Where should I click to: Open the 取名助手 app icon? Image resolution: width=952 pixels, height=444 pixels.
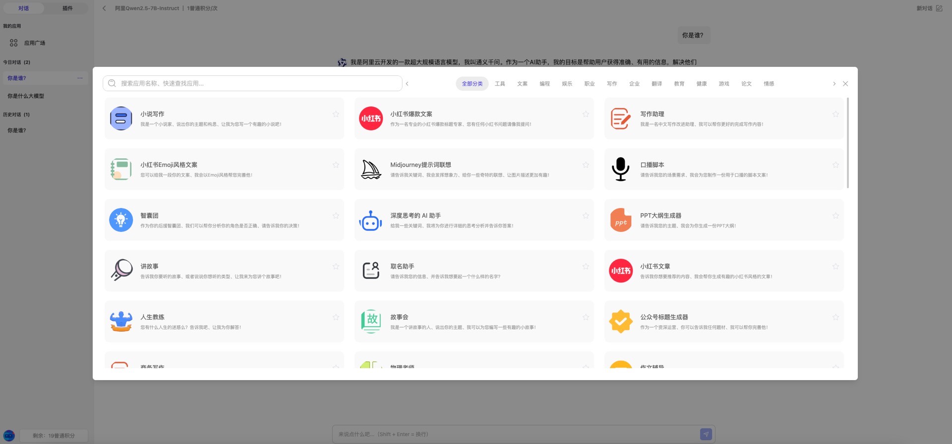click(371, 271)
